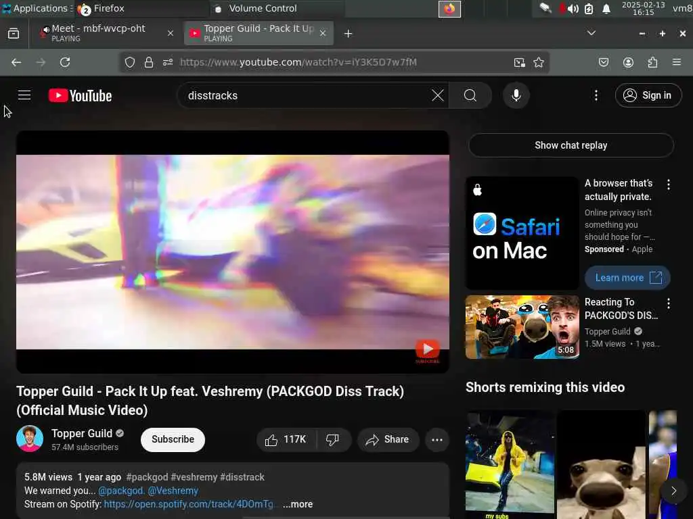The image size is (693, 519).
Task: Open Firefox account icon
Action: pyautogui.click(x=628, y=62)
